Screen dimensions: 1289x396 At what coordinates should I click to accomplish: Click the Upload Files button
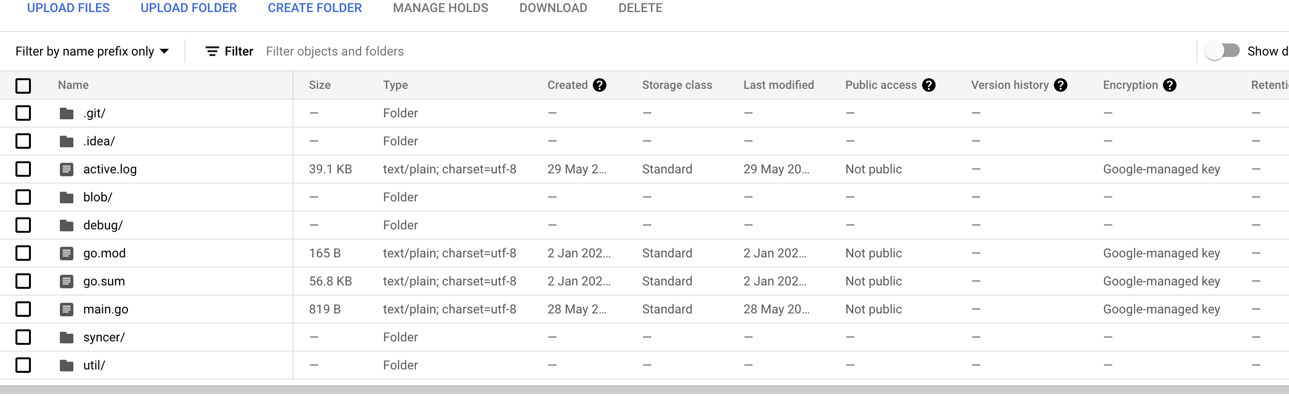(x=68, y=8)
